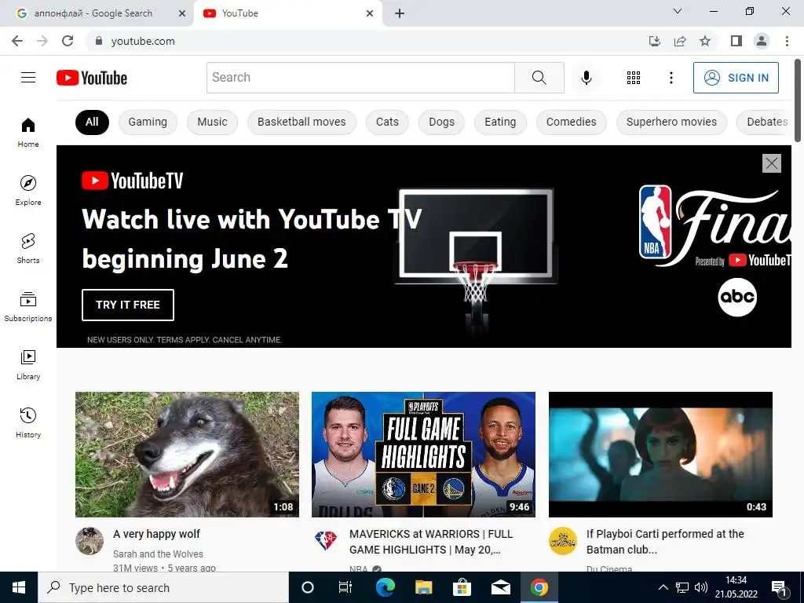
Task: Open Subscriptions in the sidebar
Action: pyautogui.click(x=28, y=306)
